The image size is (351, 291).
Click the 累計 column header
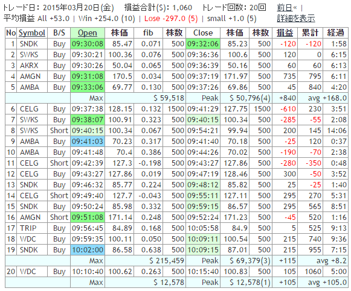pos(311,33)
